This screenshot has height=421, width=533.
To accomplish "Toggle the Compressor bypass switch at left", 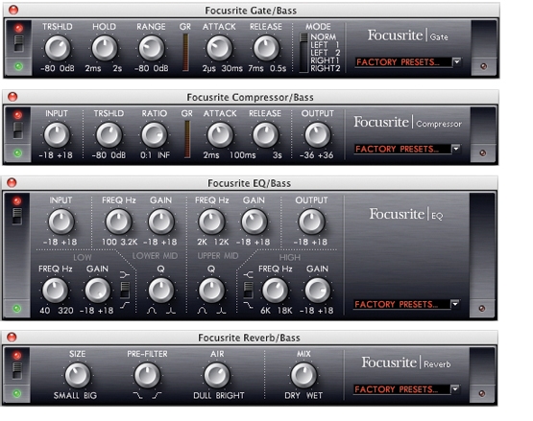I will tap(18, 130).
